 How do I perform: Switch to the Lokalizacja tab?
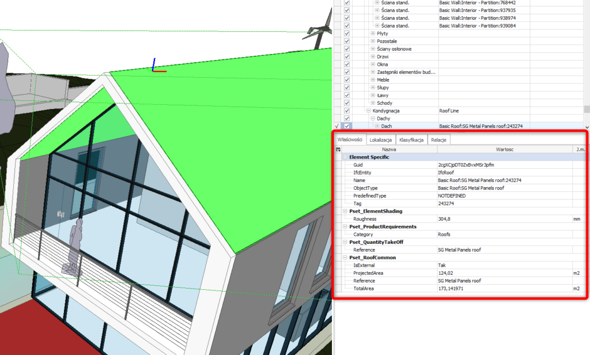click(x=381, y=140)
